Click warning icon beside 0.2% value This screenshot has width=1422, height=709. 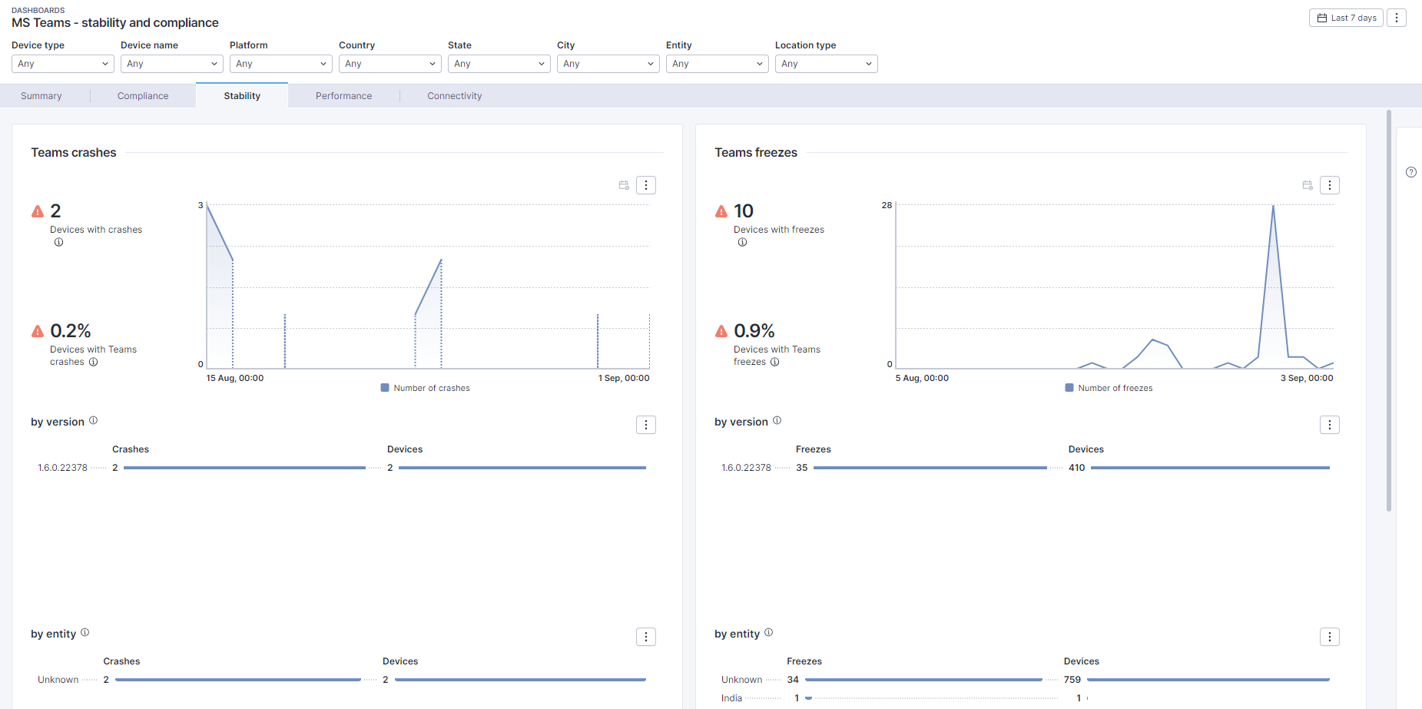[38, 331]
